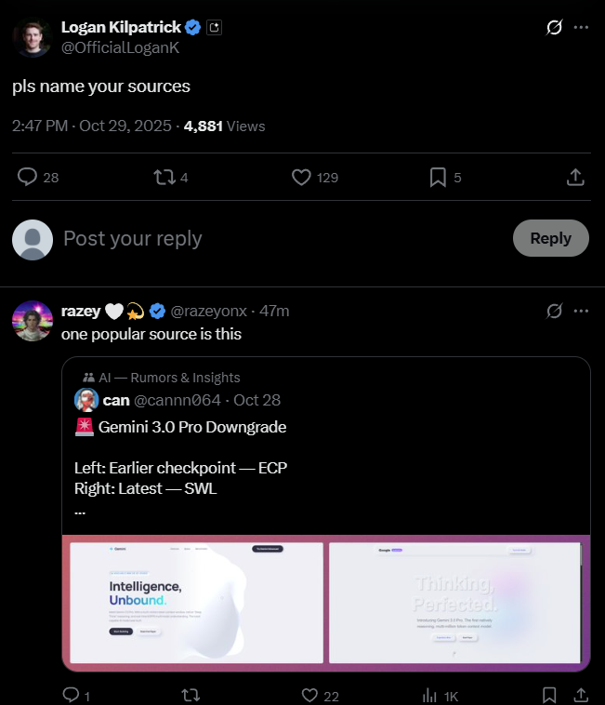605x705 pixels.
Task: Repost razey's reply
Action: pyautogui.click(x=191, y=695)
